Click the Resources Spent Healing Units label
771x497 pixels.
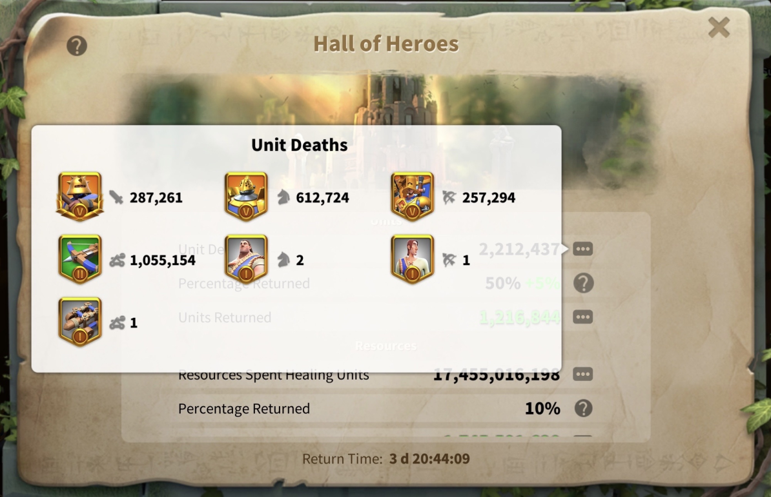click(273, 375)
